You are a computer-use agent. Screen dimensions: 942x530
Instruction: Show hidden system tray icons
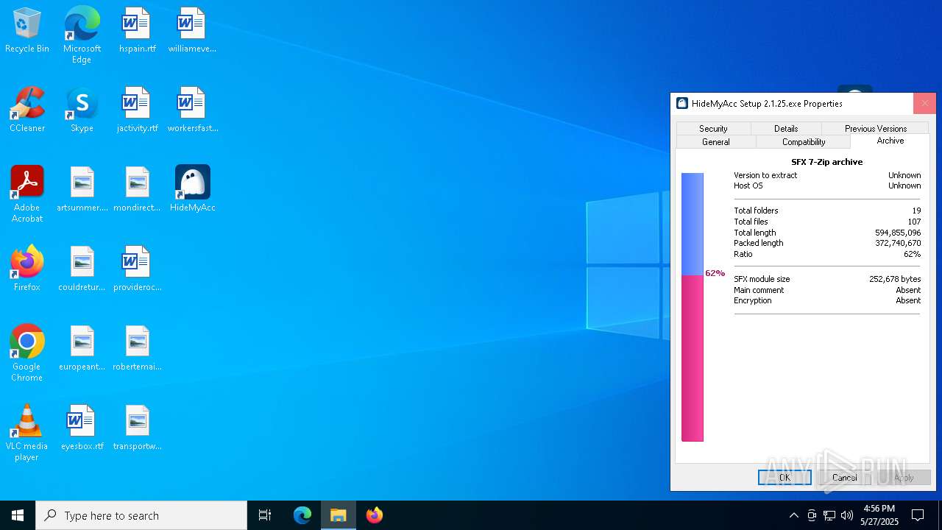tap(794, 515)
